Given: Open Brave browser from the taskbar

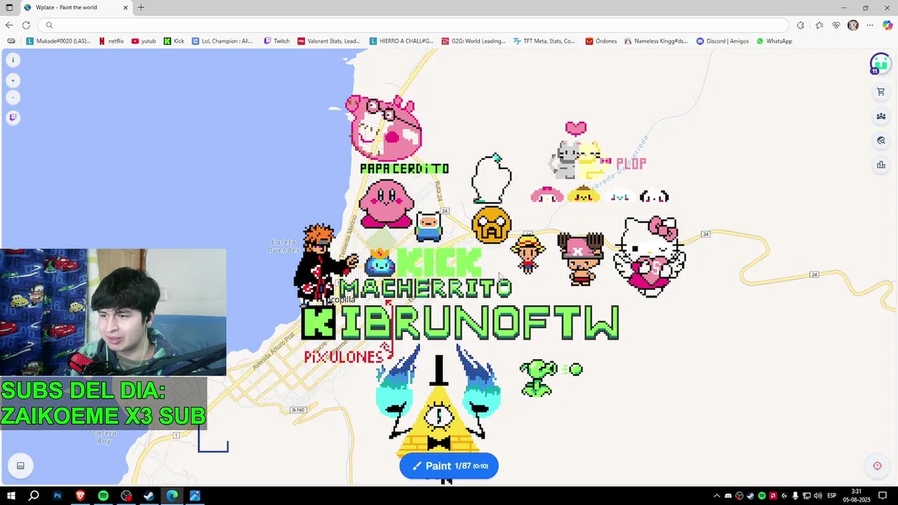Looking at the screenshot, I should click(x=80, y=496).
